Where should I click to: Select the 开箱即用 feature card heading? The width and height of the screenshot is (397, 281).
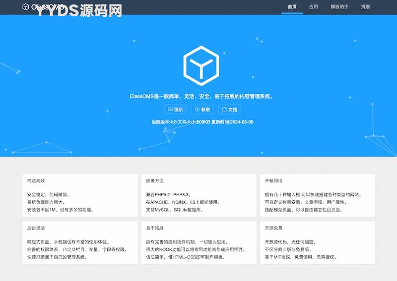point(273,181)
